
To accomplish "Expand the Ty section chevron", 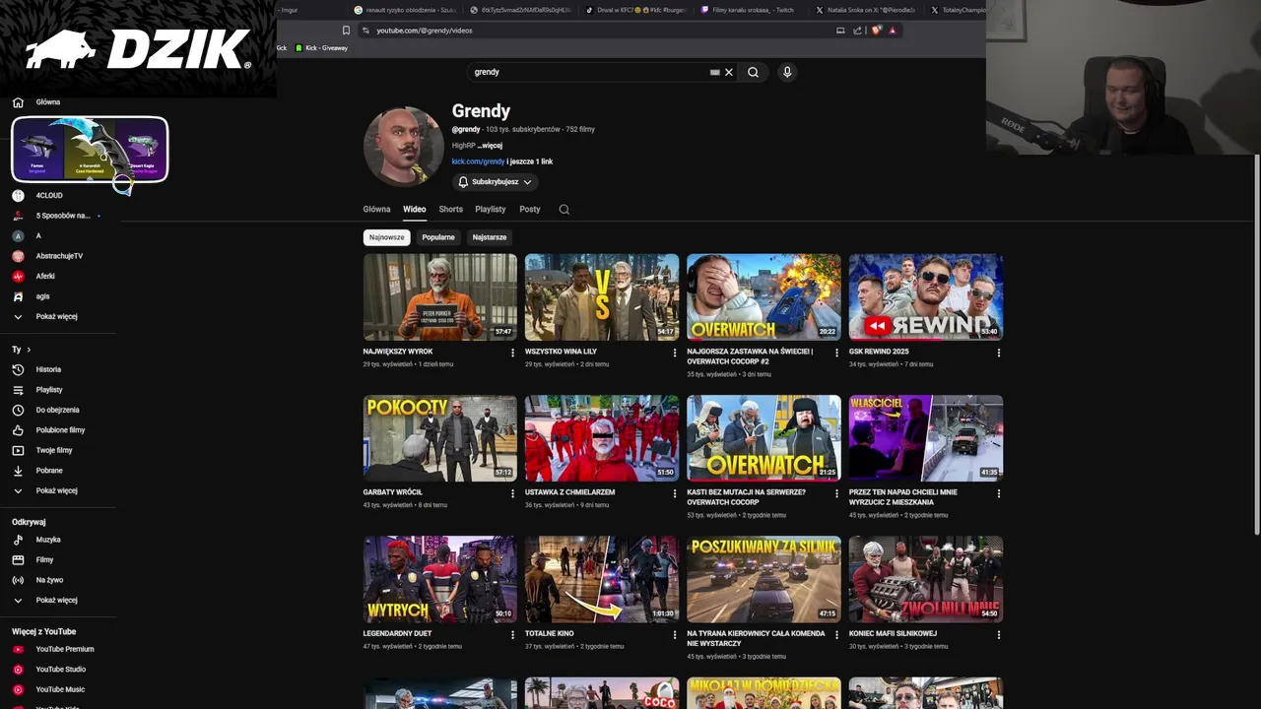I will click(x=29, y=350).
